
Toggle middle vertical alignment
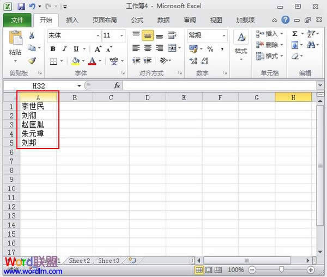(148, 35)
